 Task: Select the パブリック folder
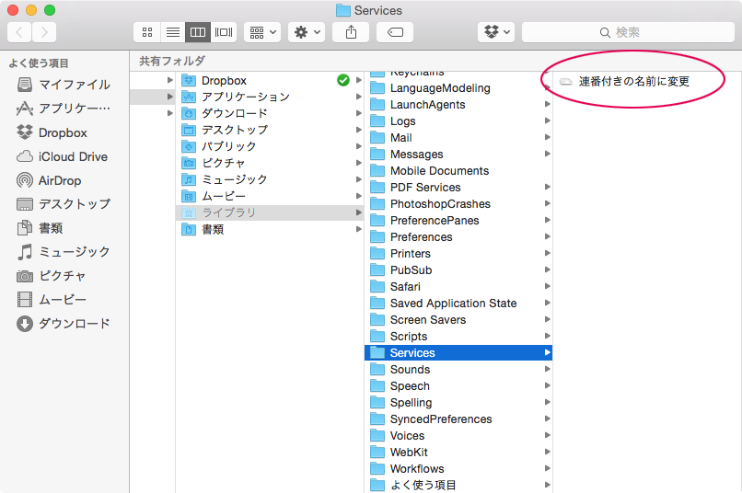270,146
